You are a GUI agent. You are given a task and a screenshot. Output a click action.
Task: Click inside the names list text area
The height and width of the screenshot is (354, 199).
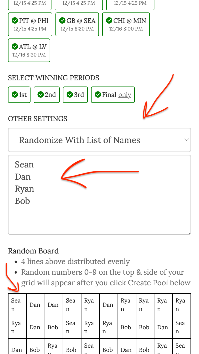click(x=99, y=212)
